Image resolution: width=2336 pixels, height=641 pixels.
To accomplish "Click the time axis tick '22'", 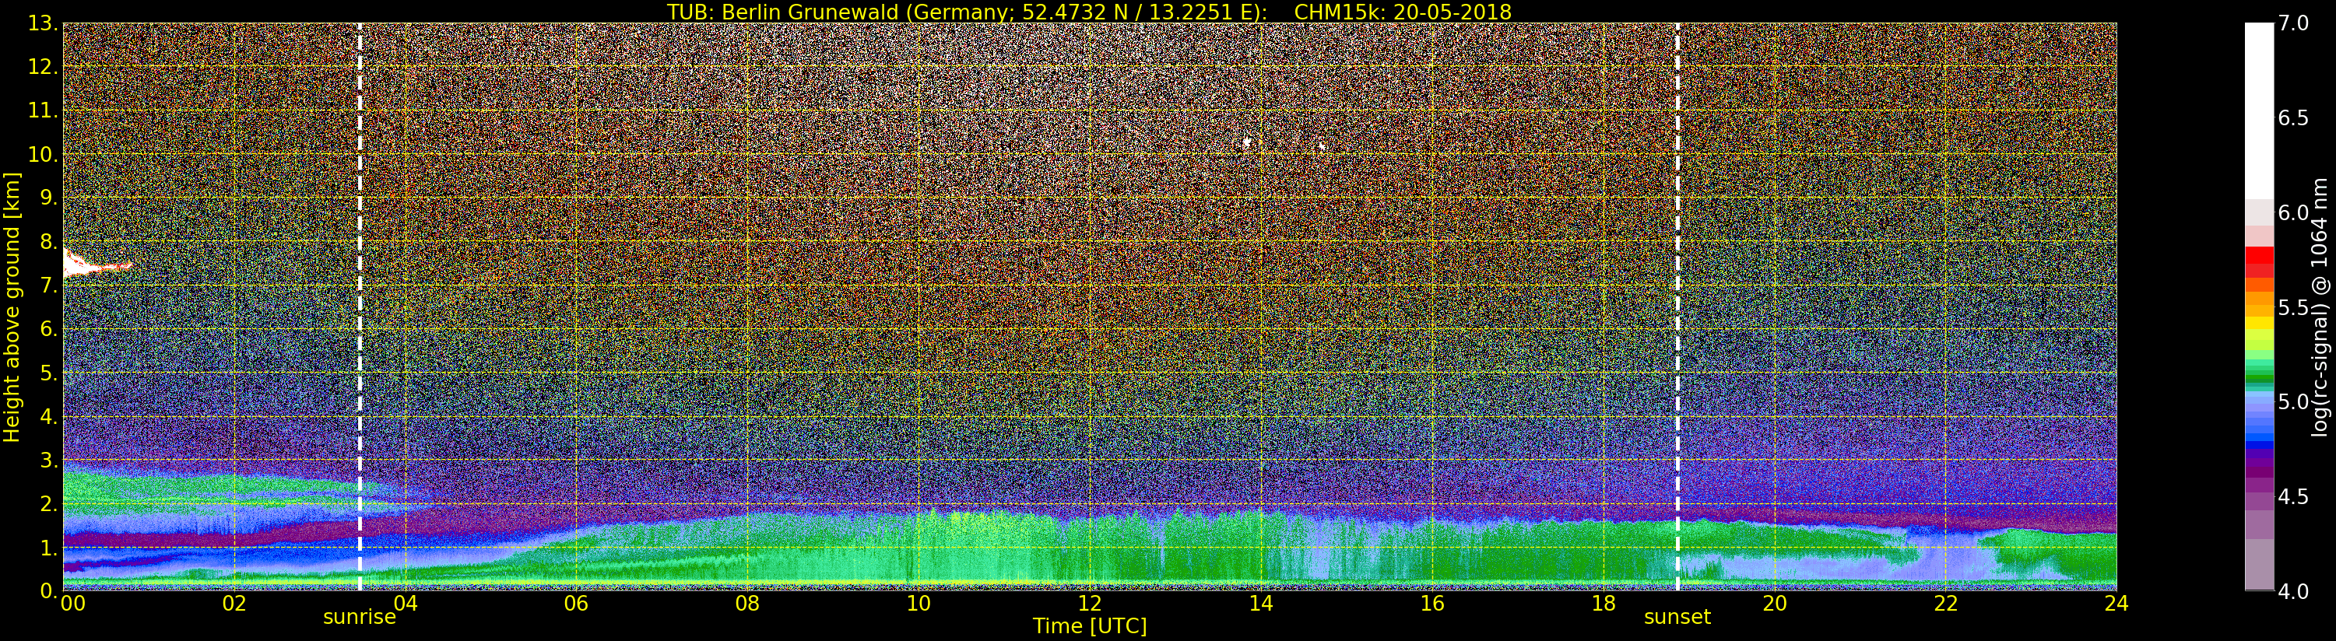I will (1946, 603).
